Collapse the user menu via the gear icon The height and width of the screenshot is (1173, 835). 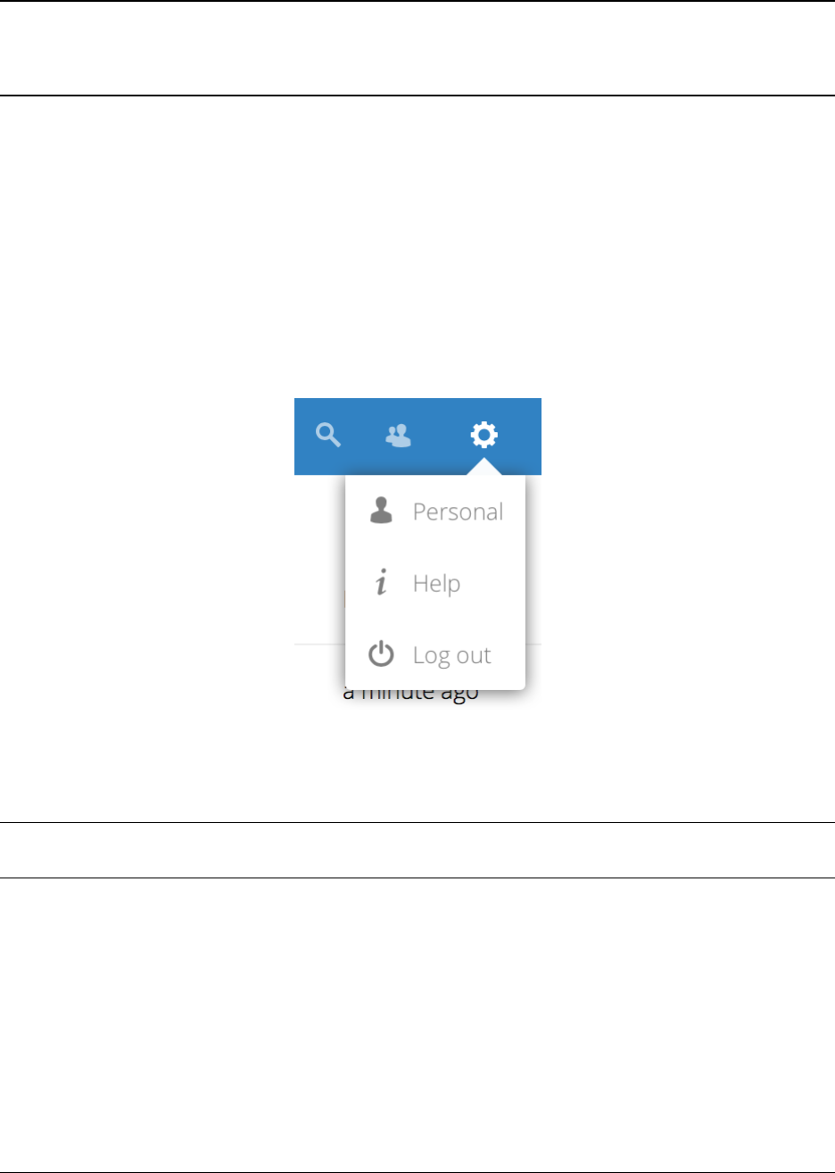pyautogui.click(x=484, y=435)
